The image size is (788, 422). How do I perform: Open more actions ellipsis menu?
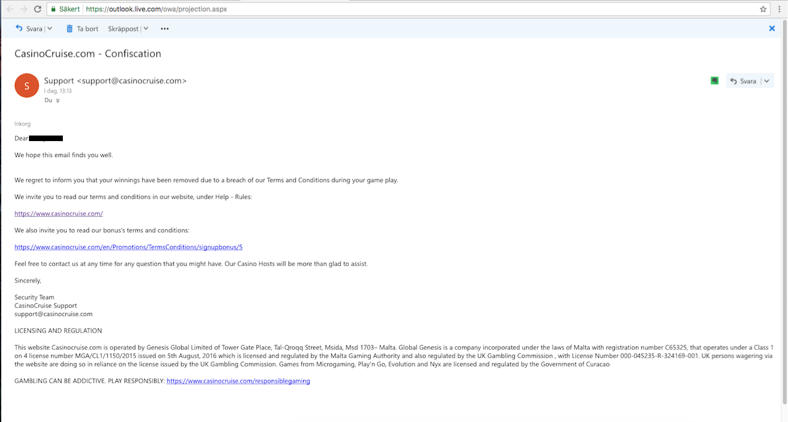pyautogui.click(x=165, y=28)
